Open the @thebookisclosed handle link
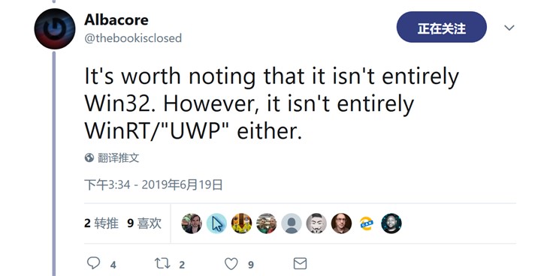Image resolution: width=547 pixels, height=276 pixels. click(133, 37)
